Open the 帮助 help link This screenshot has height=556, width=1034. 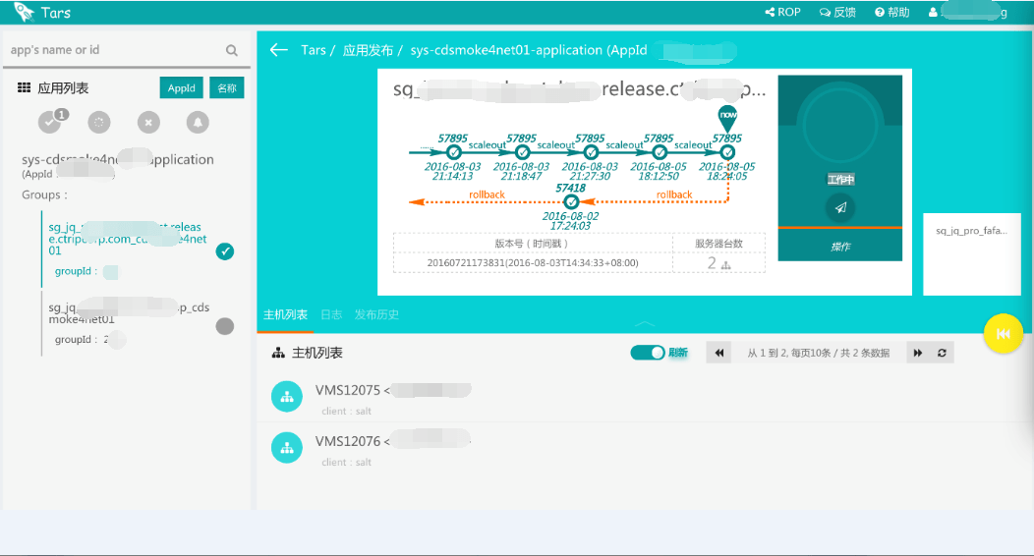[892, 12]
